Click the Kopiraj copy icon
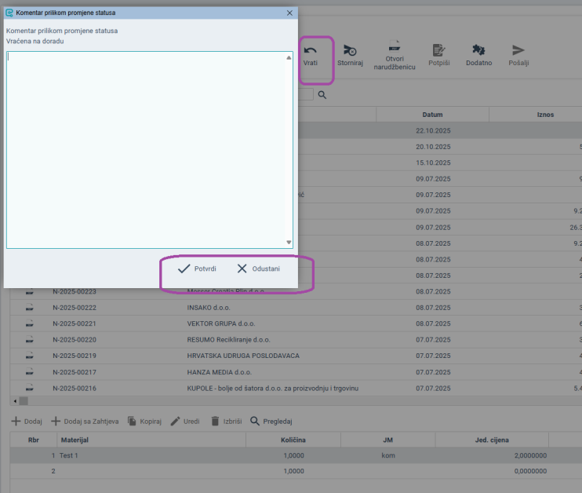Image resolution: width=582 pixels, height=493 pixels. point(133,422)
